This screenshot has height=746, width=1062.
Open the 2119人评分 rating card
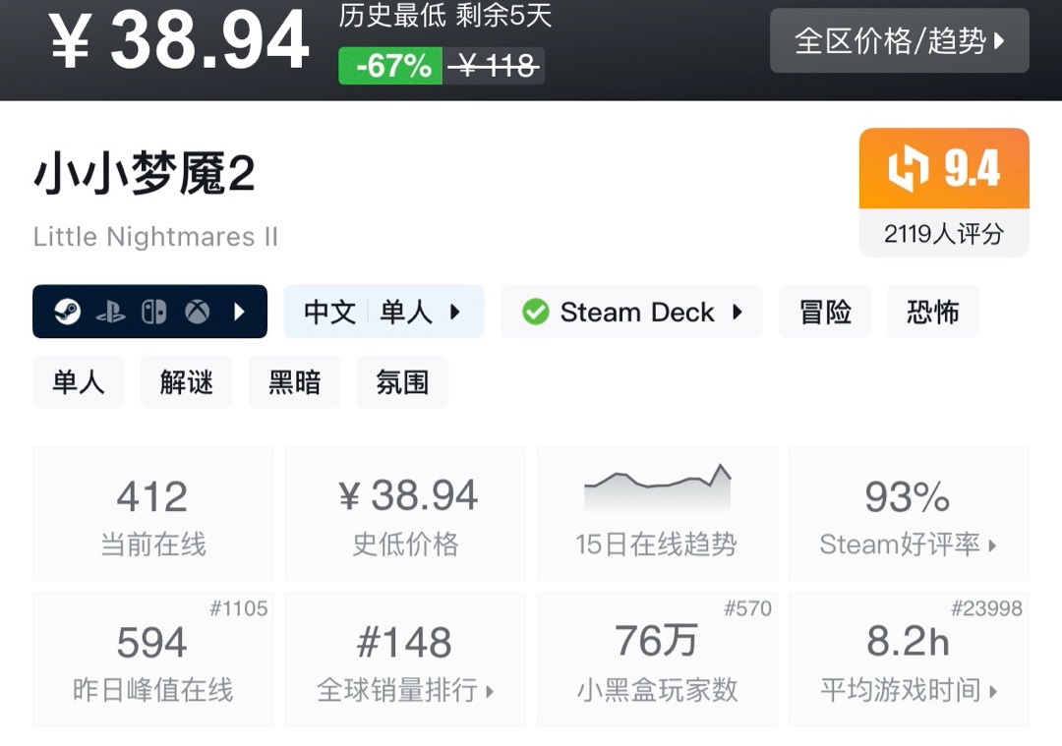coord(944,193)
